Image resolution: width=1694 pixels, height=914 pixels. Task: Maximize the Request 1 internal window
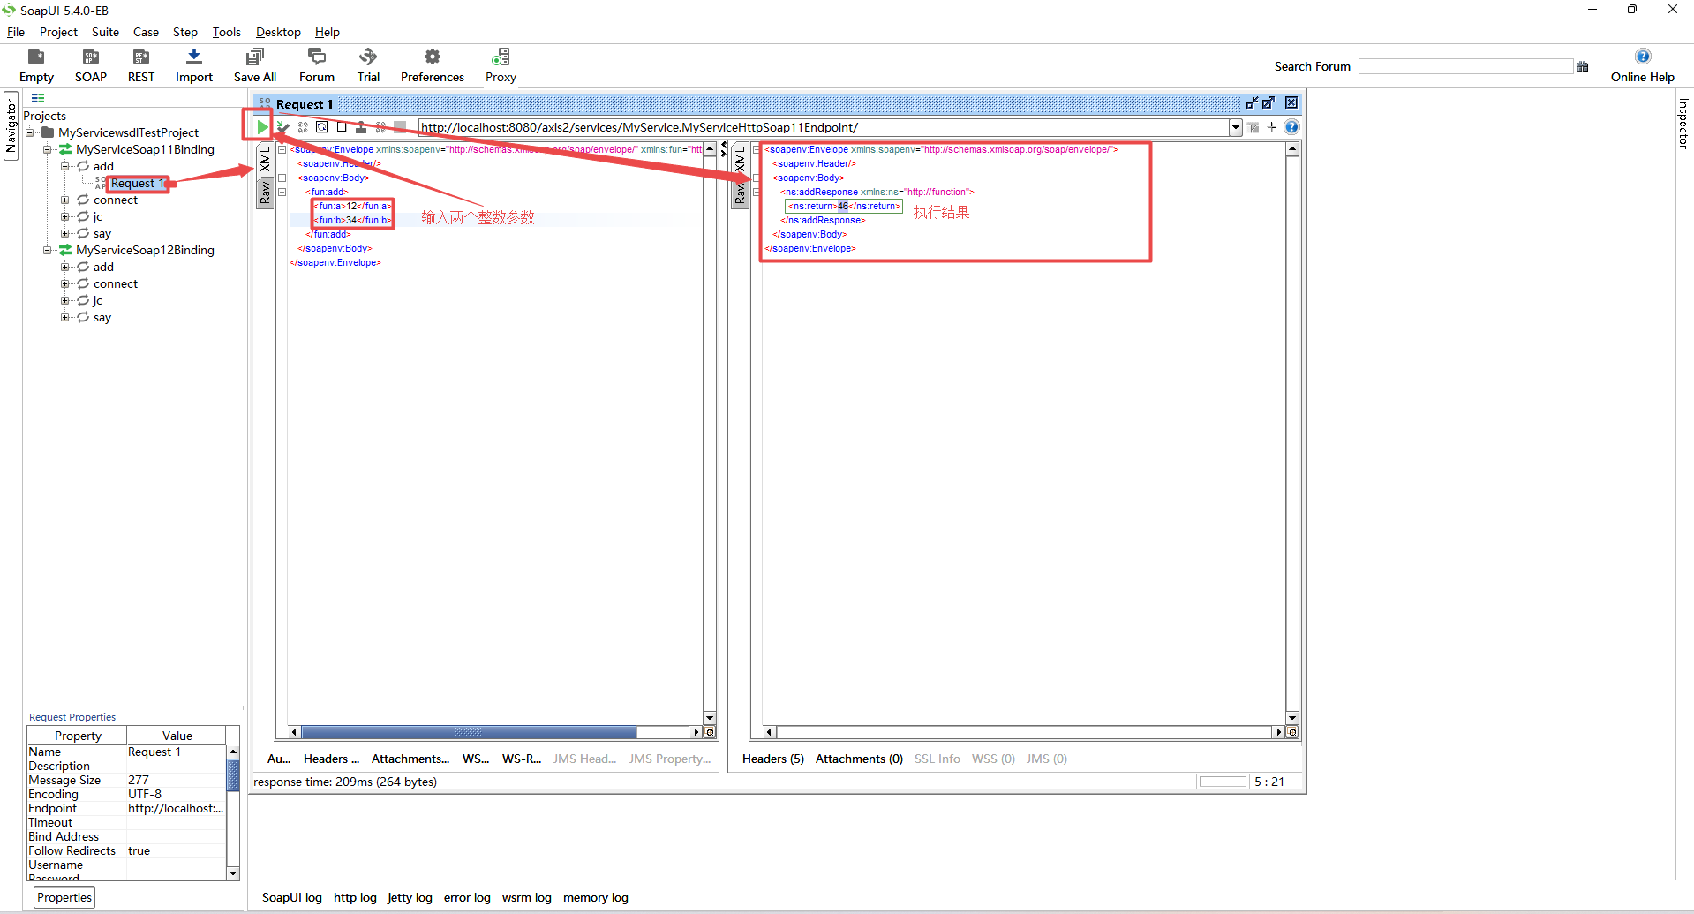coord(1269,103)
